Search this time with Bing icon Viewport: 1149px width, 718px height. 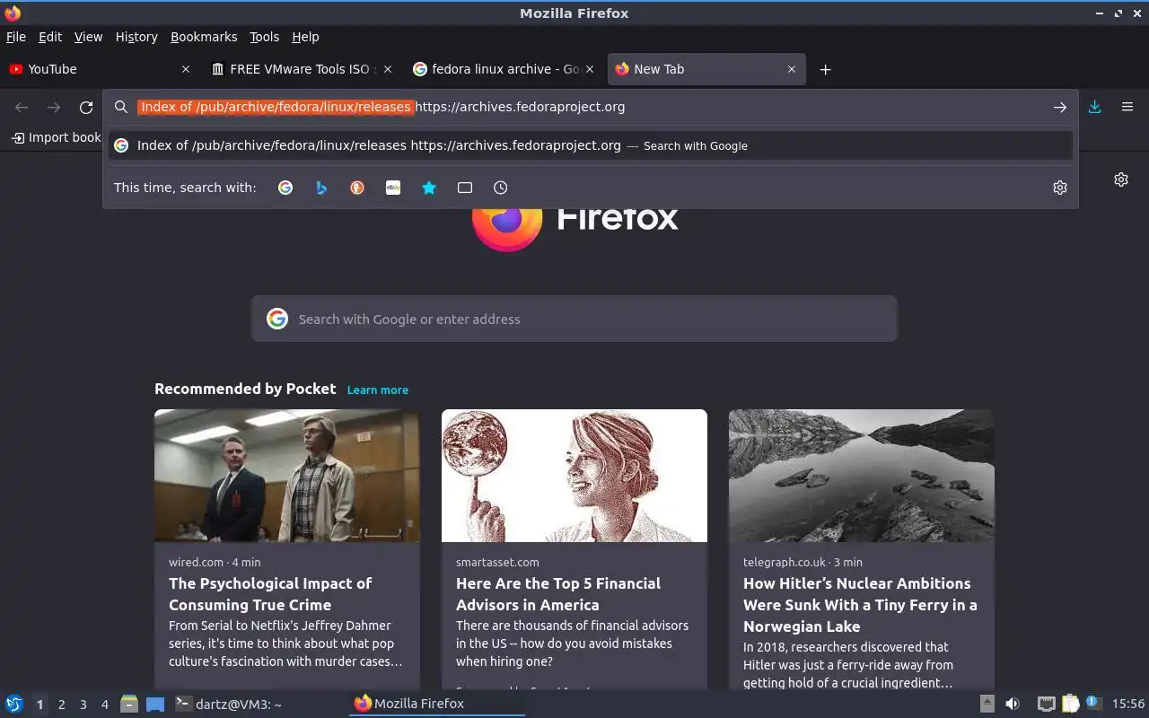click(x=321, y=188)
